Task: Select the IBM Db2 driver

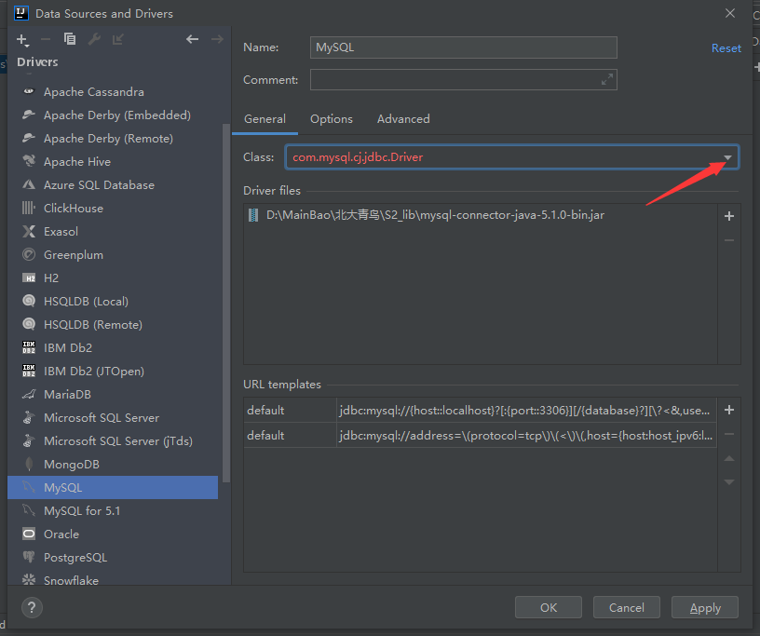Action: (x=113, y=347)
